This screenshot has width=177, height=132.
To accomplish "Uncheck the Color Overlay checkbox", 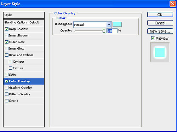I will pos(7,81).
